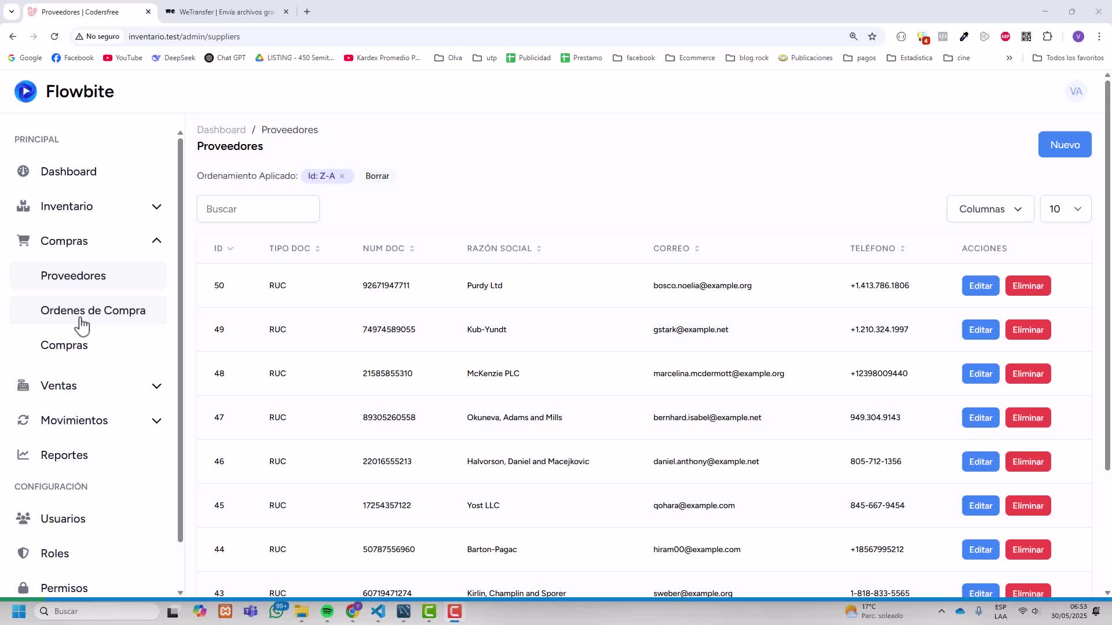The image size is (1112, 625).
Task: Expand the Ventas menu chevron
Action: [x=156, y=386]
